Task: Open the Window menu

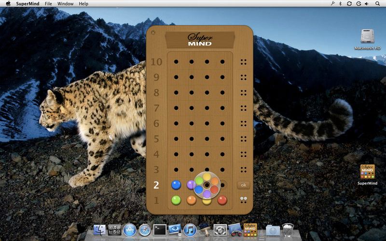Action: tap(66, 4)
